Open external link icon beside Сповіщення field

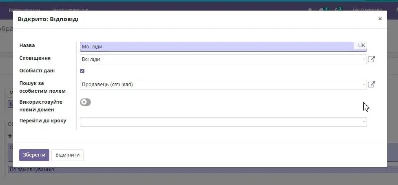coord(371,59)
